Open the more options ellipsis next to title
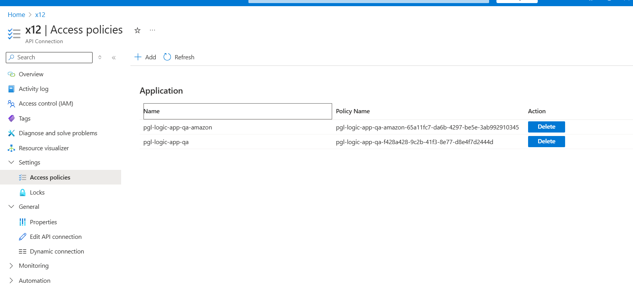 click(x=152, y=30)
